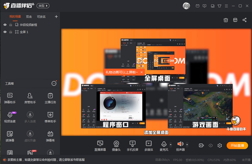This screenshot has height=164, width=252.
Task: Click the 开始直播 button
Action: click(237, 145)
